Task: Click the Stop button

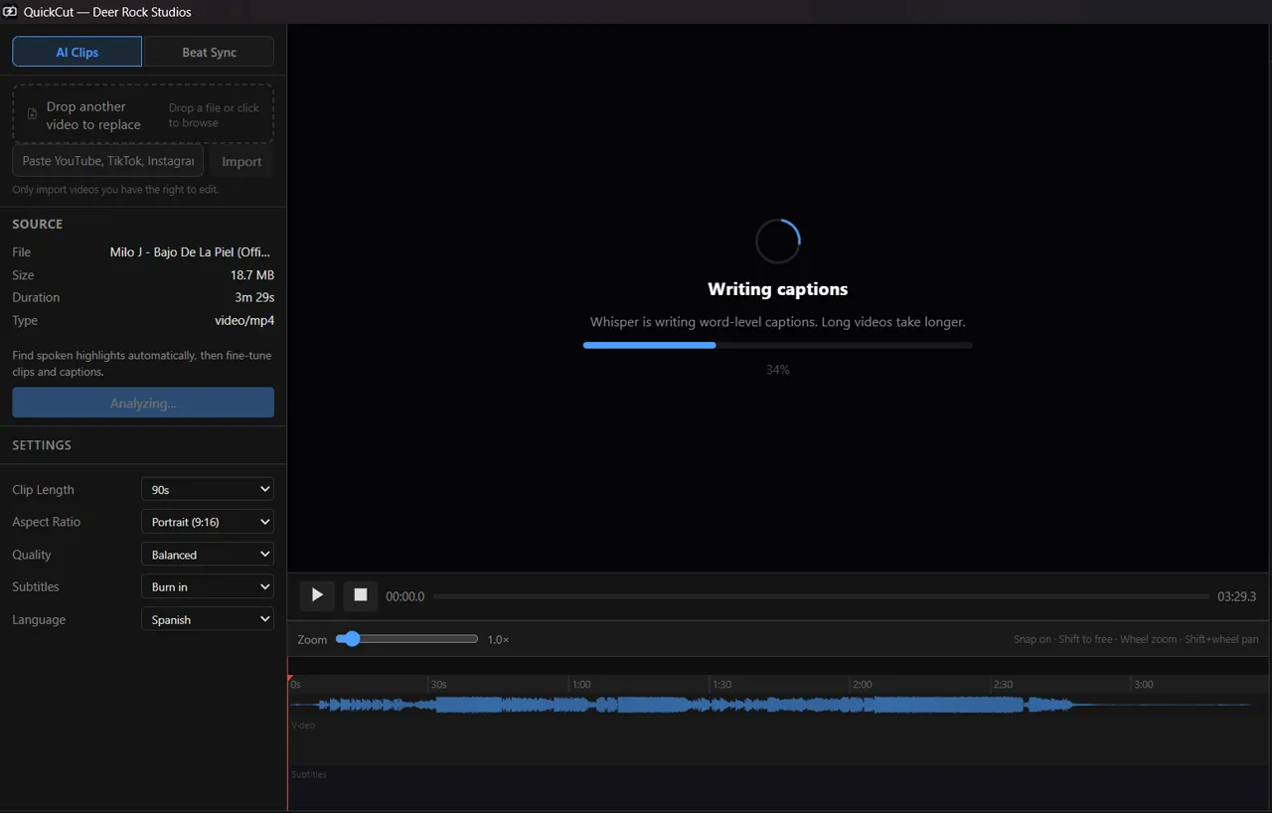Action: 361,595
